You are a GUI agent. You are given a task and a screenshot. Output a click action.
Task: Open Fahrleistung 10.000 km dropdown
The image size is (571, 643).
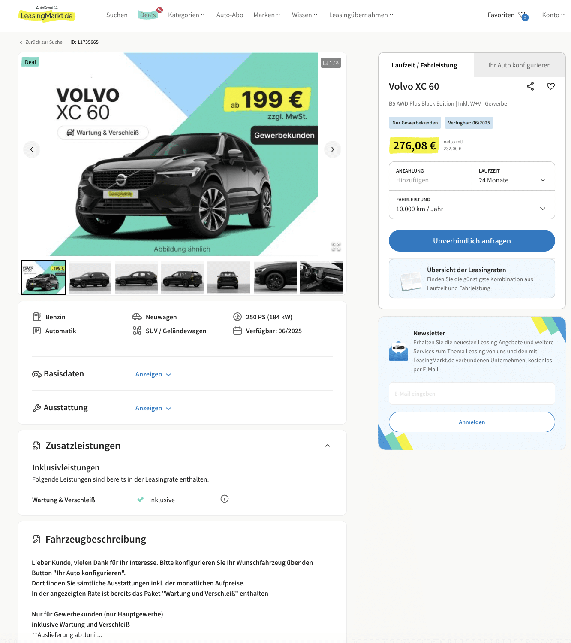point(472,205)
